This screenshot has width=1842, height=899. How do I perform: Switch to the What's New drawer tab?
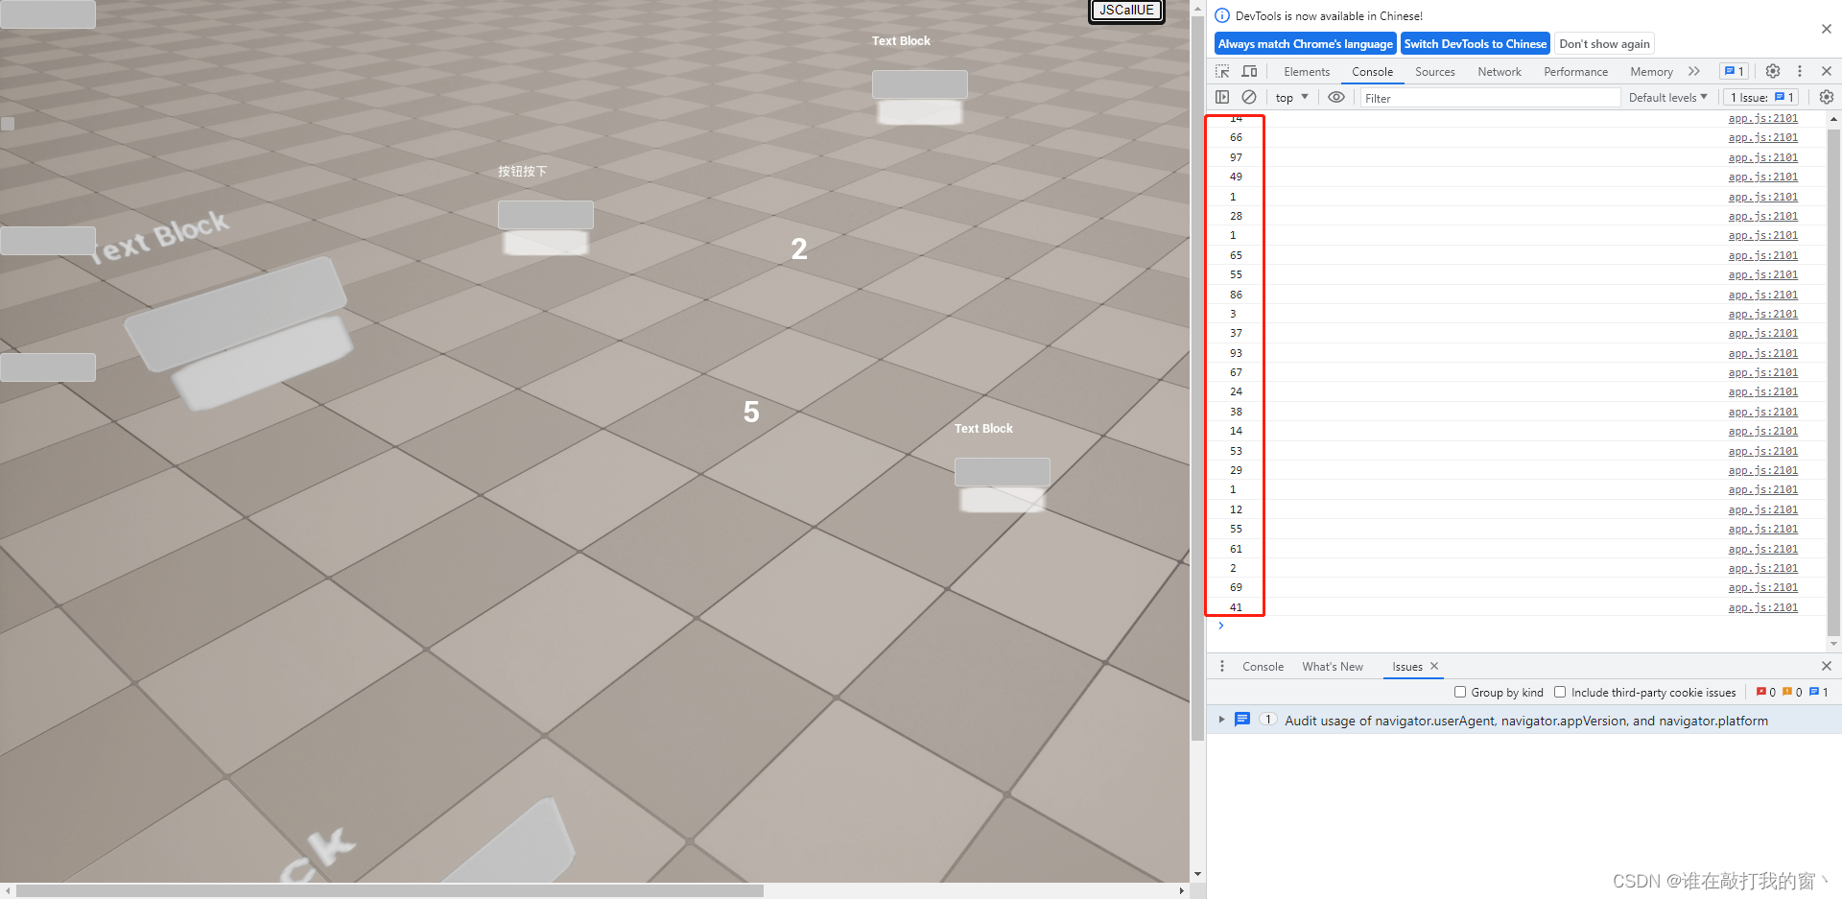[x=1332, y=667]
